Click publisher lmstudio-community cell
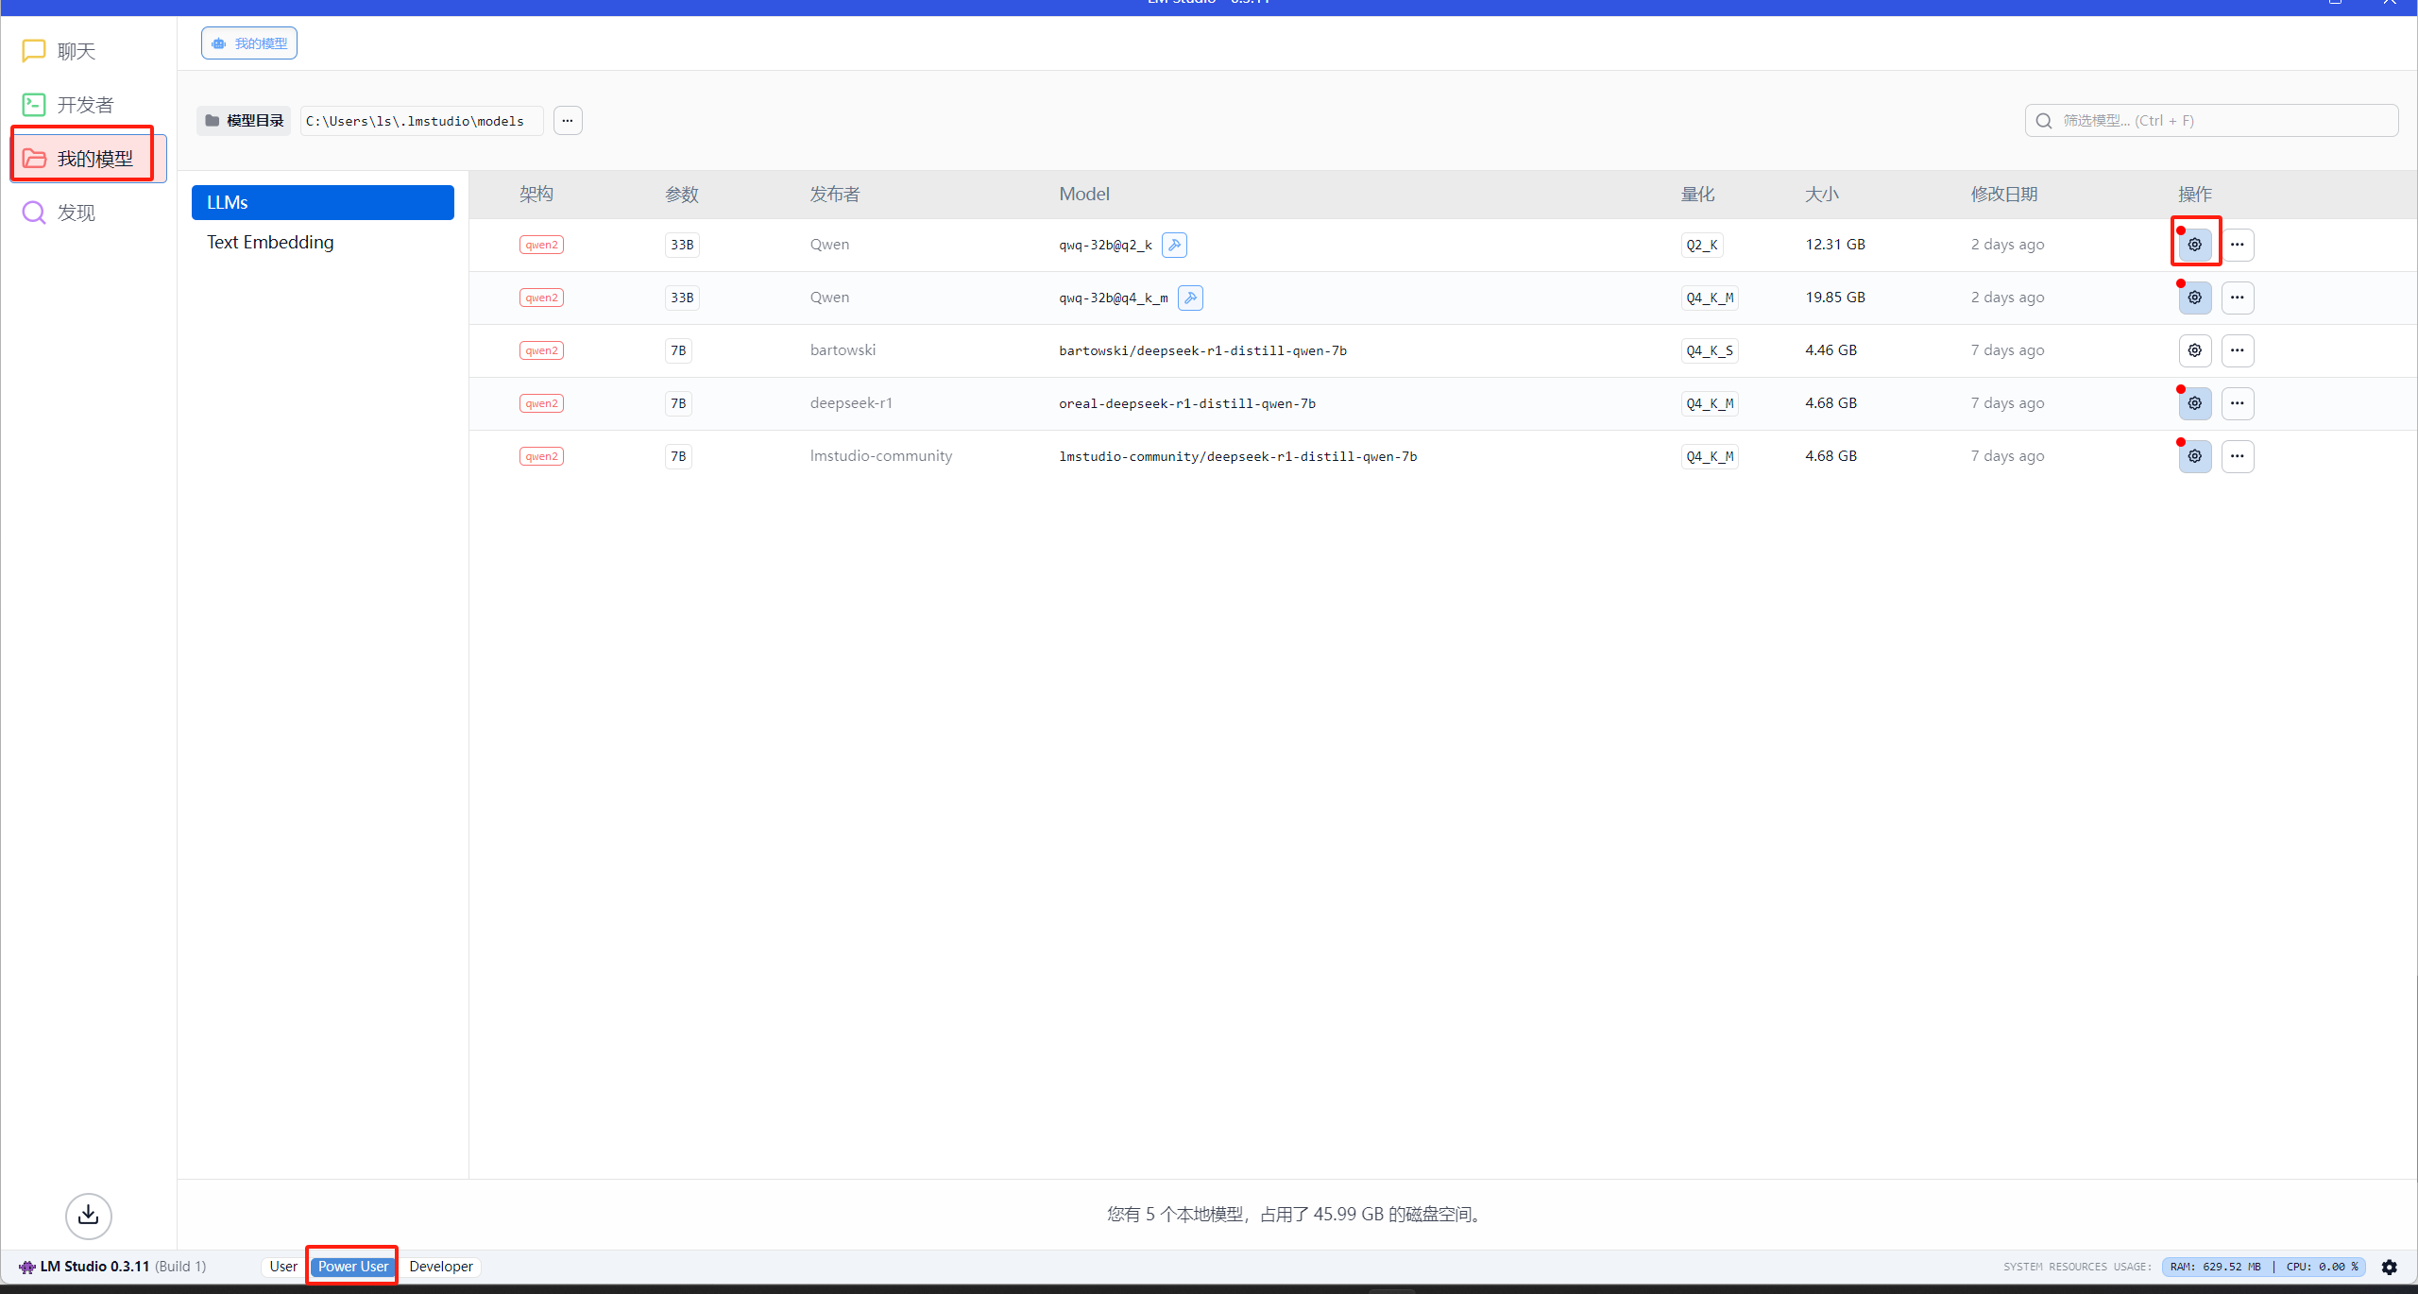This screenshot has height=1294, width=2418. tap(881, 456)
